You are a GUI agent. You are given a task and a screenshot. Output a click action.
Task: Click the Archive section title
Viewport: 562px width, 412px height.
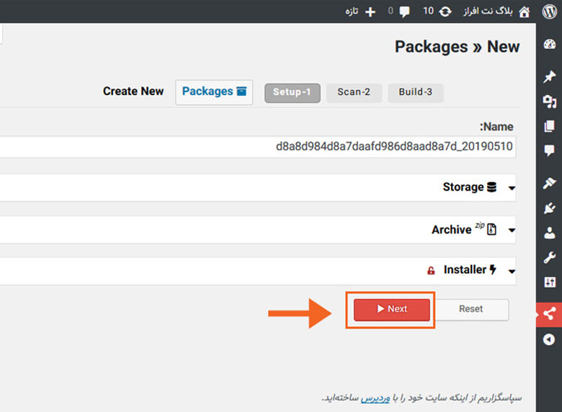451,230
